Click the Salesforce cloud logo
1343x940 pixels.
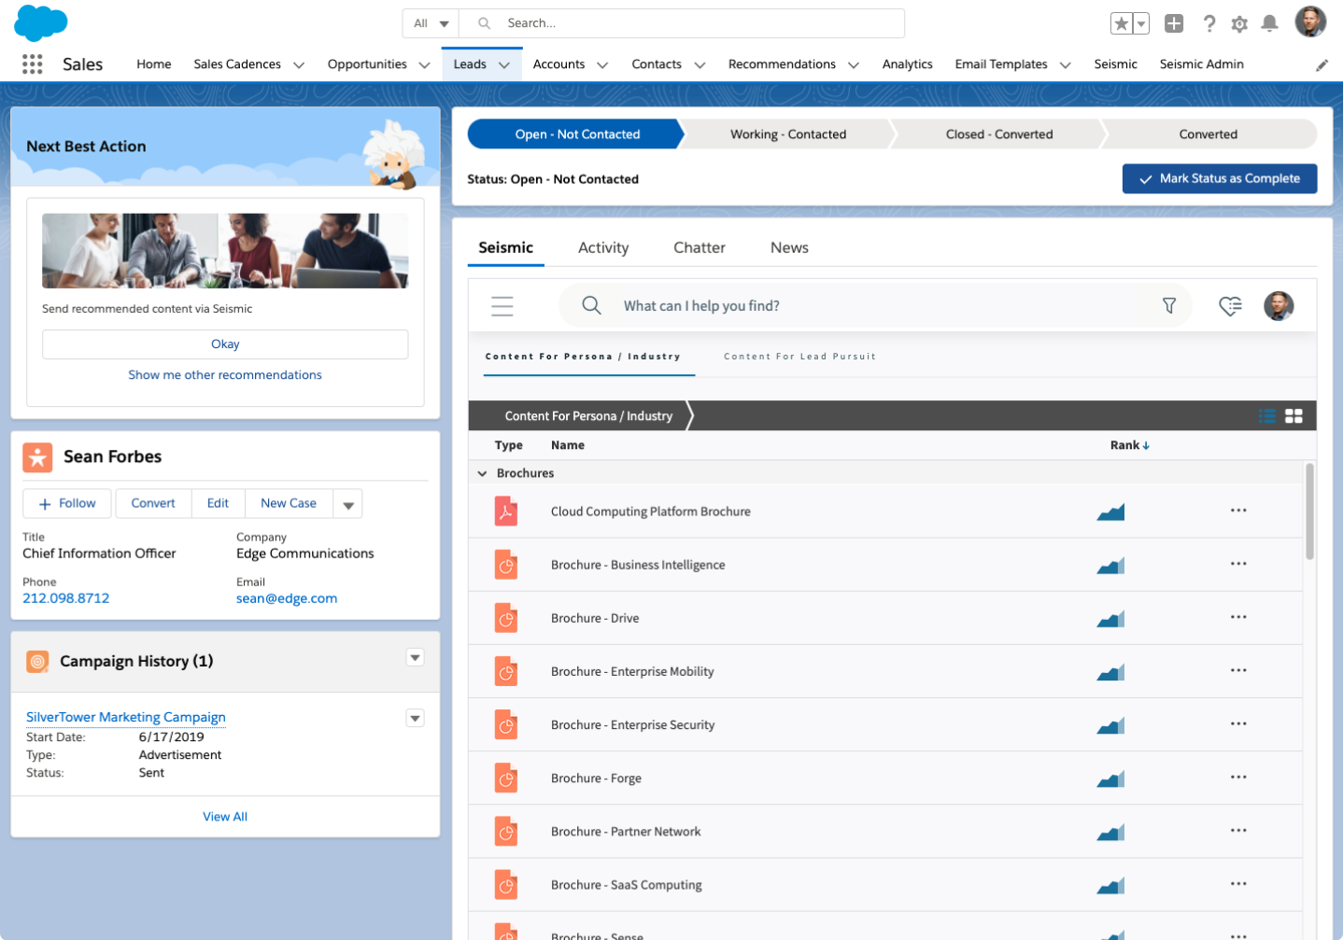tap(41, 22)
